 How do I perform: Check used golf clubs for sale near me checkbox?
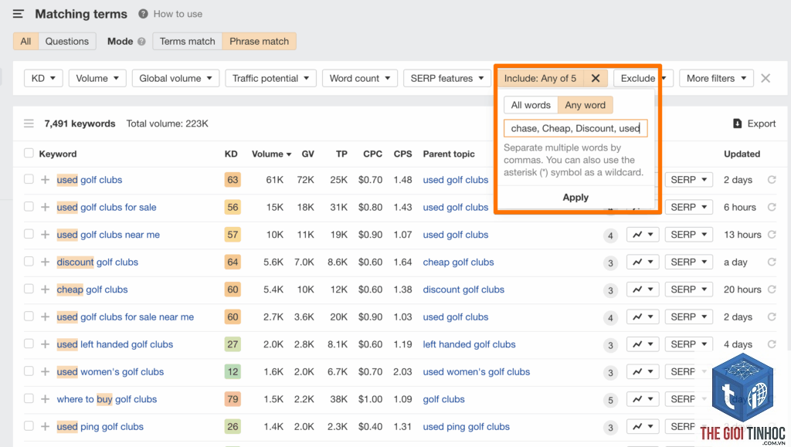[29, 316]
